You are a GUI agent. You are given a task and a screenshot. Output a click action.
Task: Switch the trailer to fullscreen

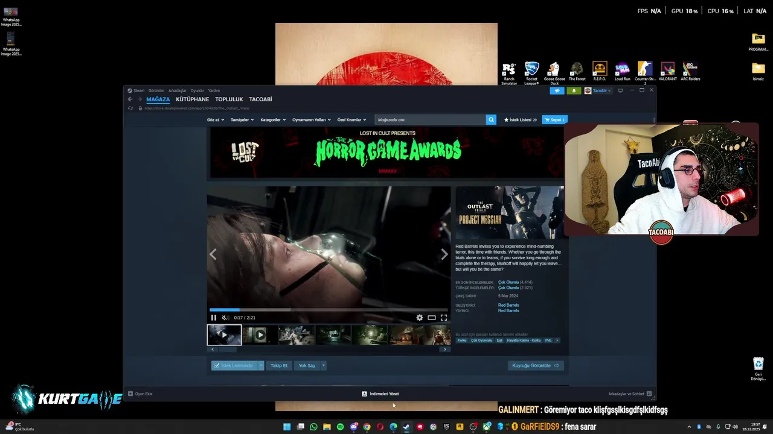pos(444,318)
